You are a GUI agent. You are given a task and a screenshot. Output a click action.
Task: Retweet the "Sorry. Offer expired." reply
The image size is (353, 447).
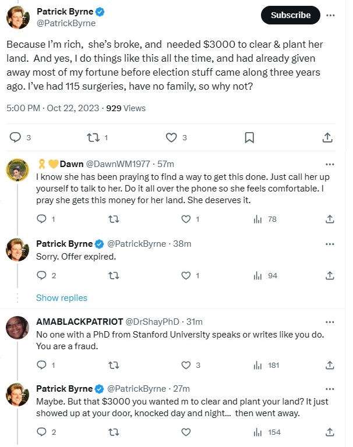(x=114, y=275)
